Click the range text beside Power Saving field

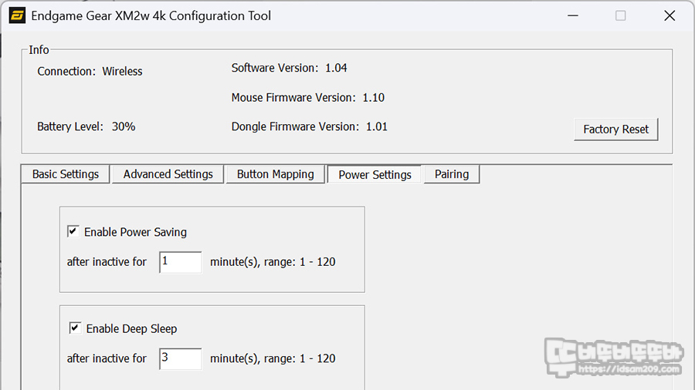point(273,262)
